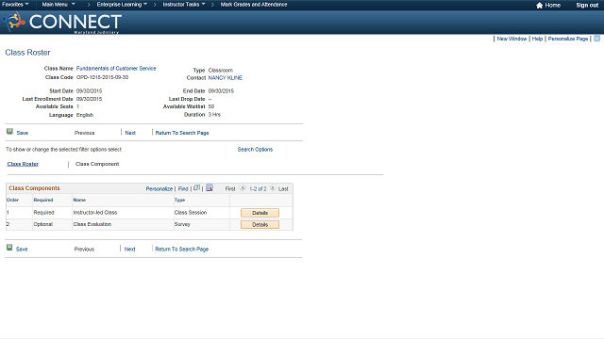Click Details for Instructor-led Class

click(x=260, y=213)
